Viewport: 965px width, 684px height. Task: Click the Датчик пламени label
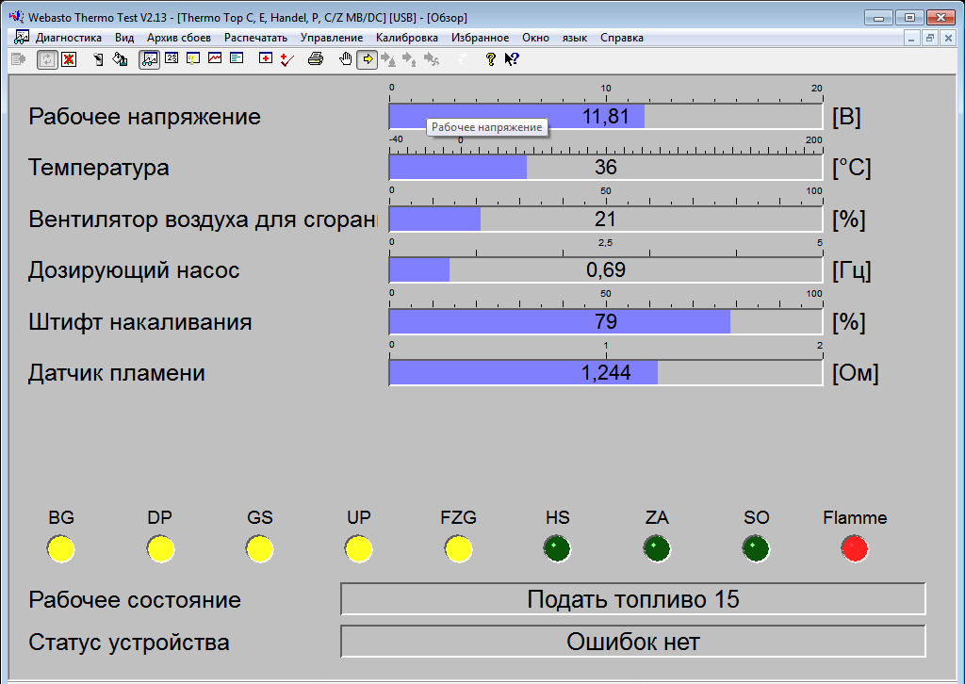[117, 373]
